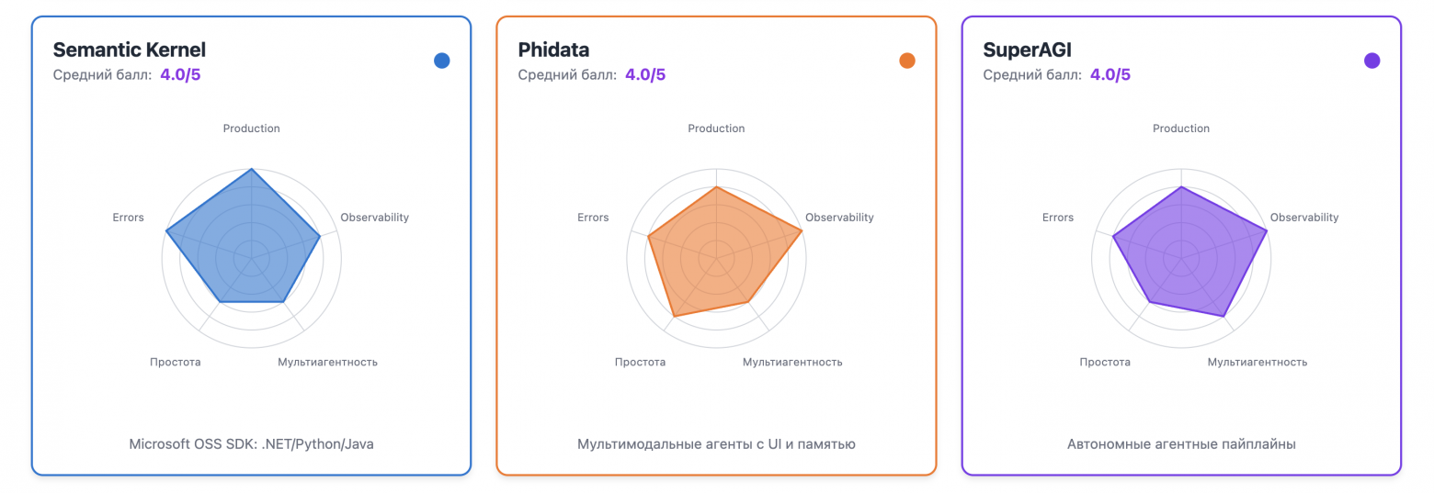The width and height of the screenshot is (1434, 493).
Task: Open the Phidata card title
Action: pos(553,50)
